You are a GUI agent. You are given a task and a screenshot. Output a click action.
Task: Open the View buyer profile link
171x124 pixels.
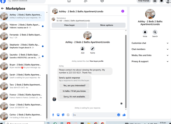[96, 61]
